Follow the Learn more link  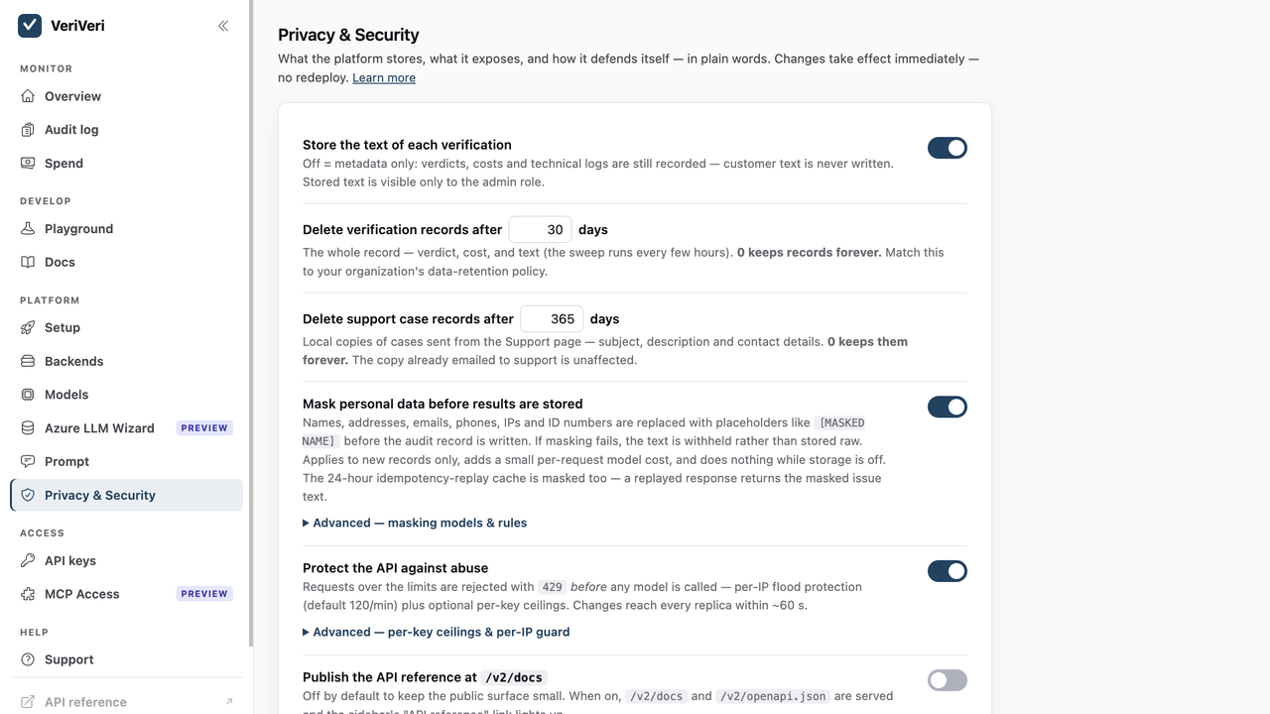[x=384, y=77]
